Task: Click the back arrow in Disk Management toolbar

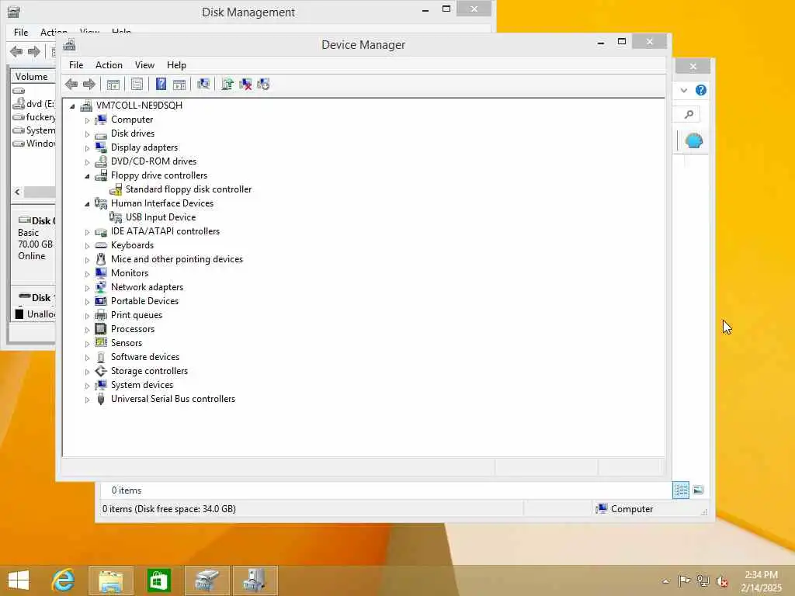Action: pyautogui.click(x=16, y=51)
